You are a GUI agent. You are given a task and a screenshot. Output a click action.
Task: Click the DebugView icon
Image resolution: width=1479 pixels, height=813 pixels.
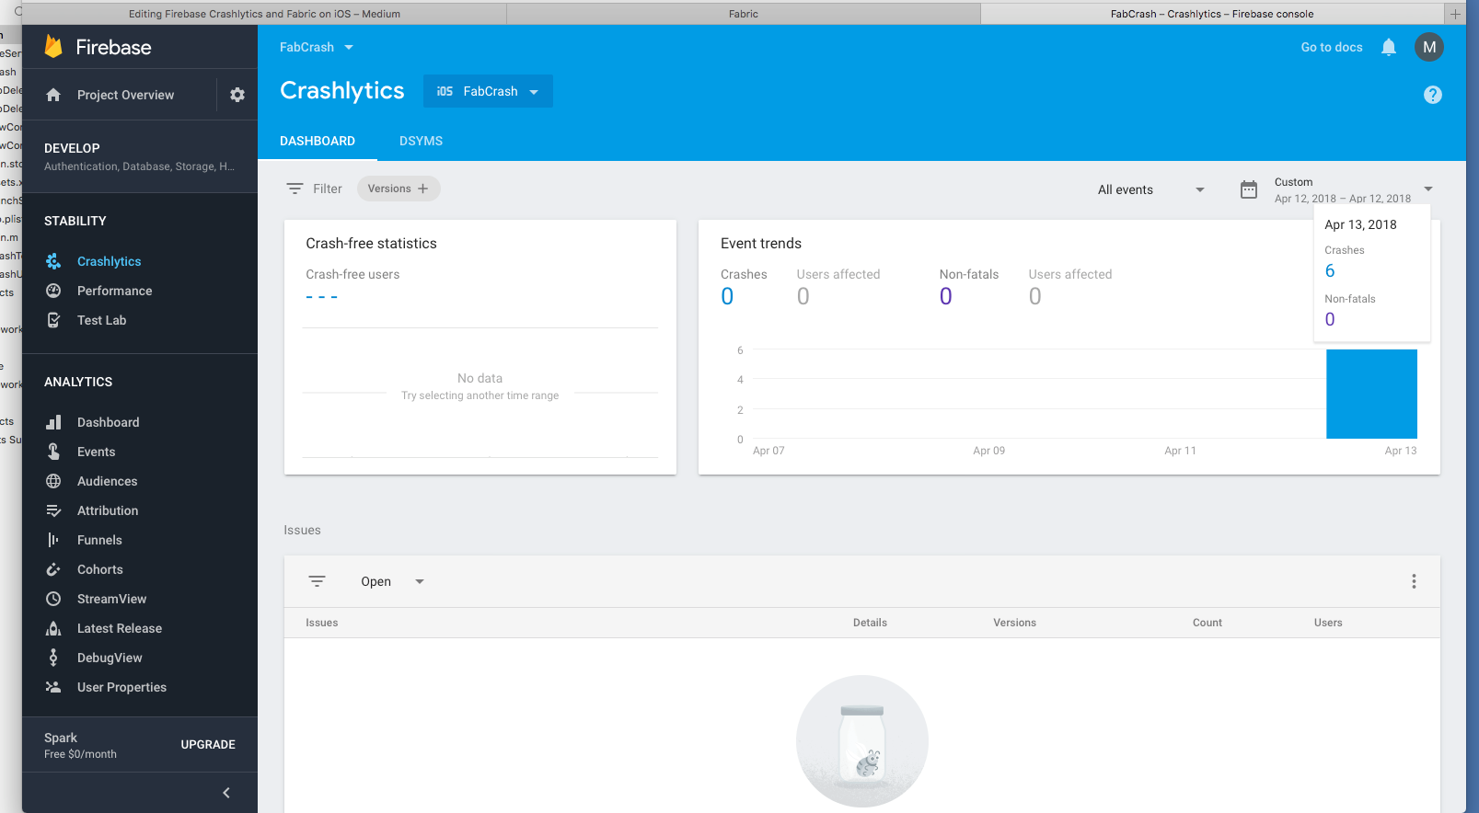(x=53, y=658)
